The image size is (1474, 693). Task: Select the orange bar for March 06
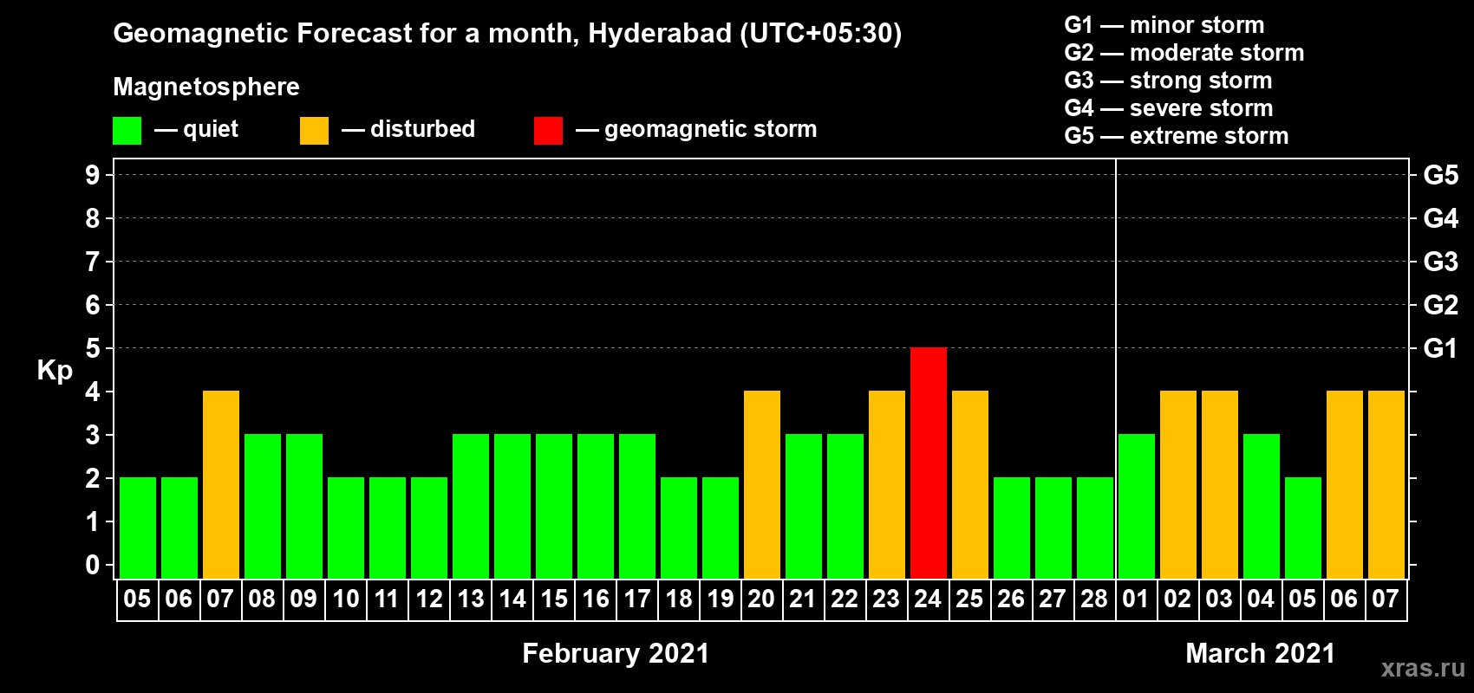point(1345,484)
